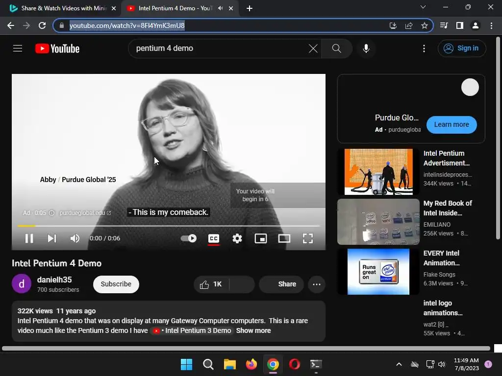View site information via lock icon
This screenshot has width=502, height=376.
click(62, 25)
